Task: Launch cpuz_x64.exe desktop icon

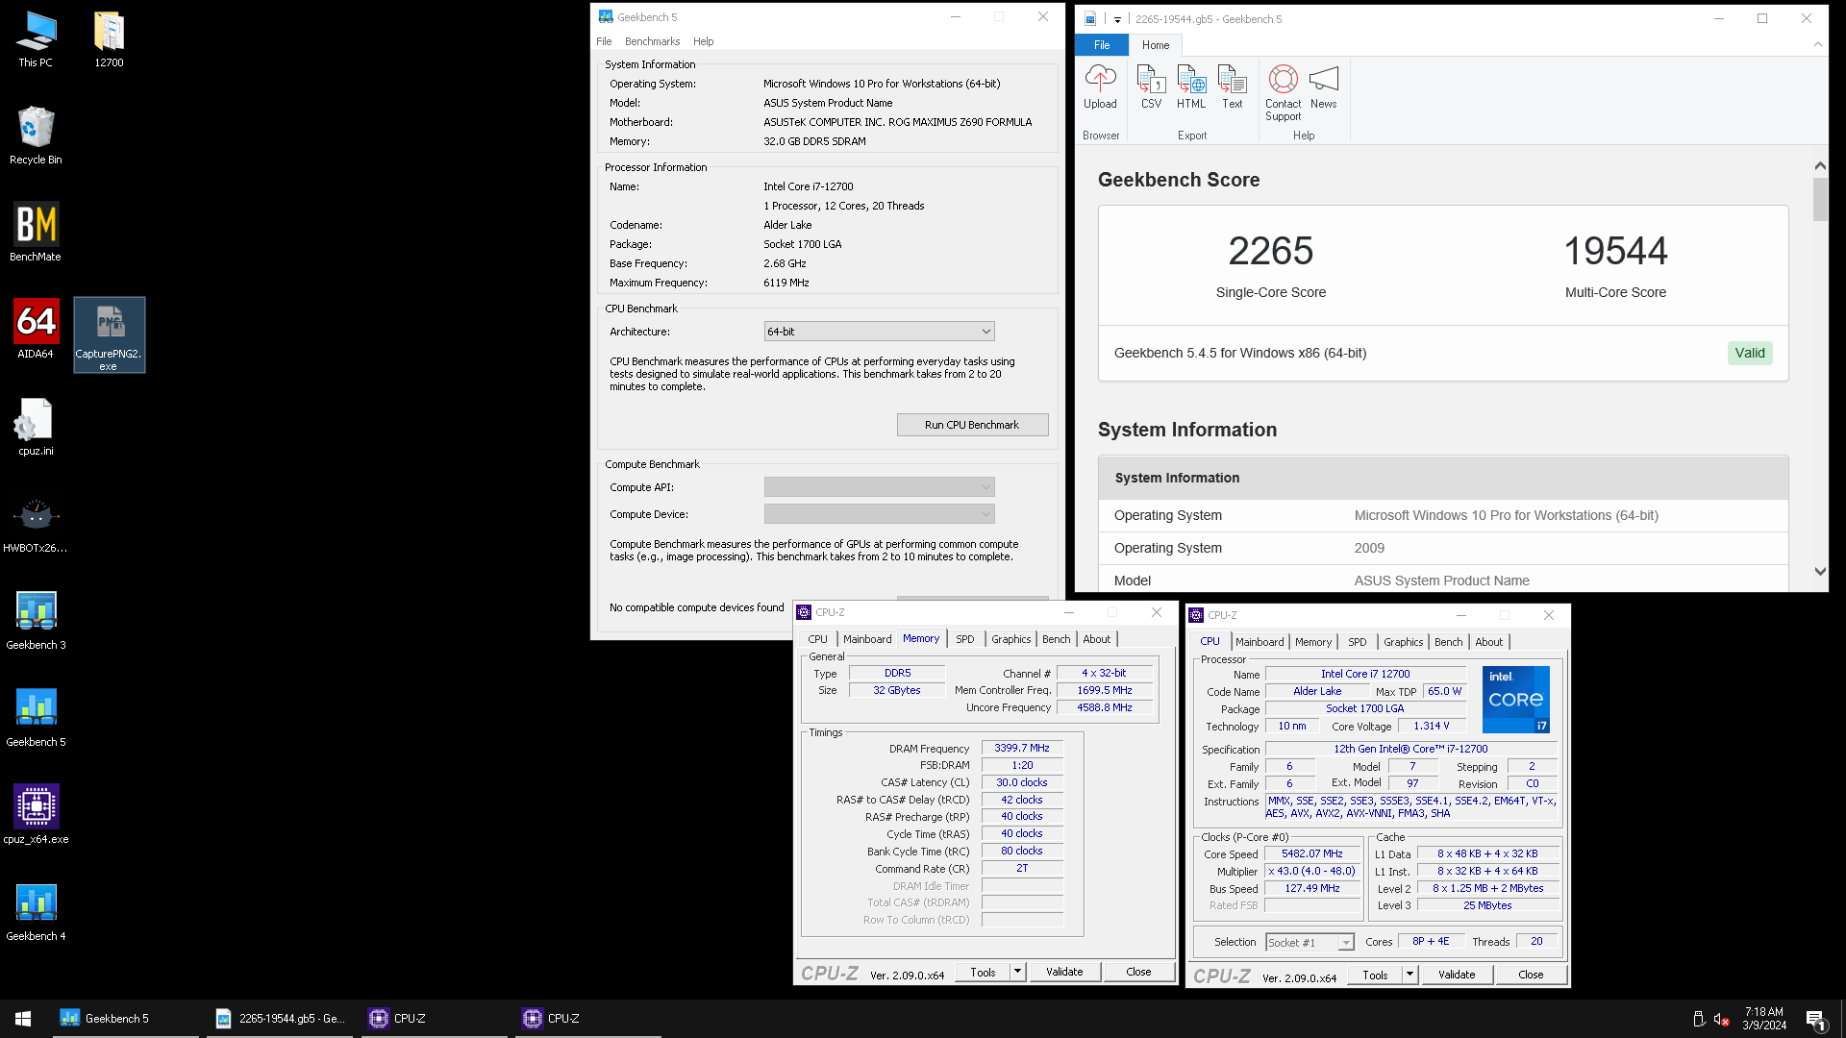Action: pyautogui.click(x=36, y=816)
